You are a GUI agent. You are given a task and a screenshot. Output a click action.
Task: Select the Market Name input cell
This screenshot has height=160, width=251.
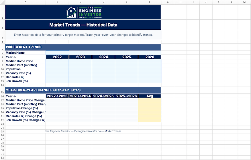[x=103, y=53]
